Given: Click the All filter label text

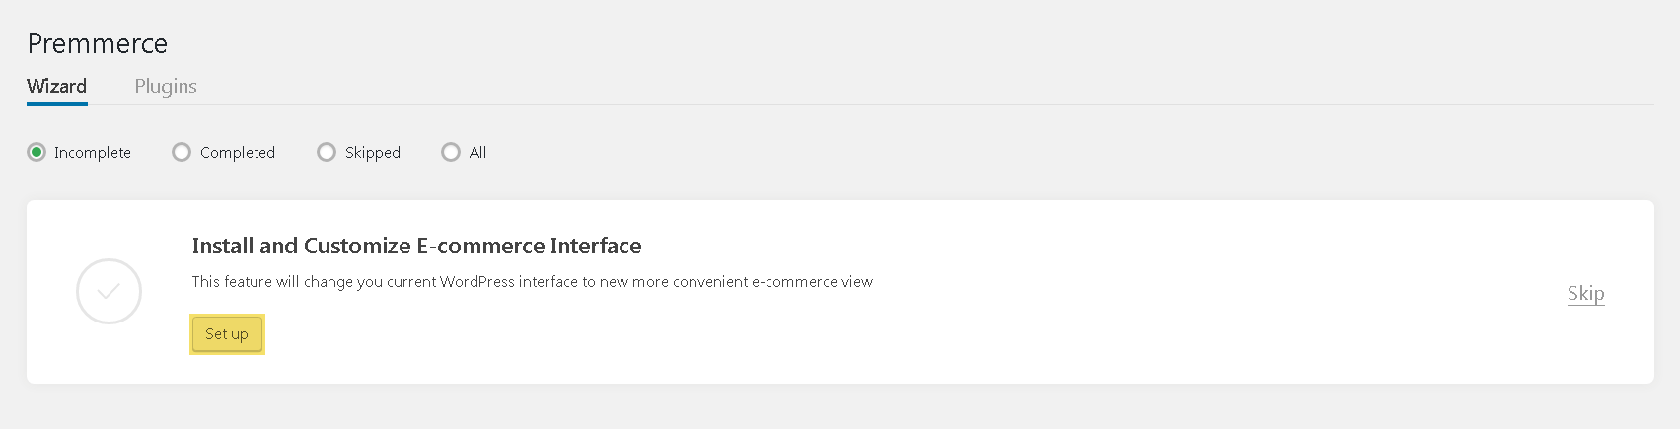Looking at the screenshot, I should [x=478, y=152].
